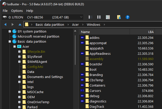
Task: Click the blue arrow marker next to appcompat
Action: (82, 43)
